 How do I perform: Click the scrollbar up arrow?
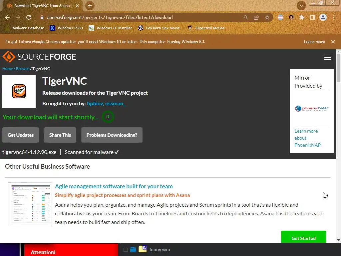tap(338, 52)
